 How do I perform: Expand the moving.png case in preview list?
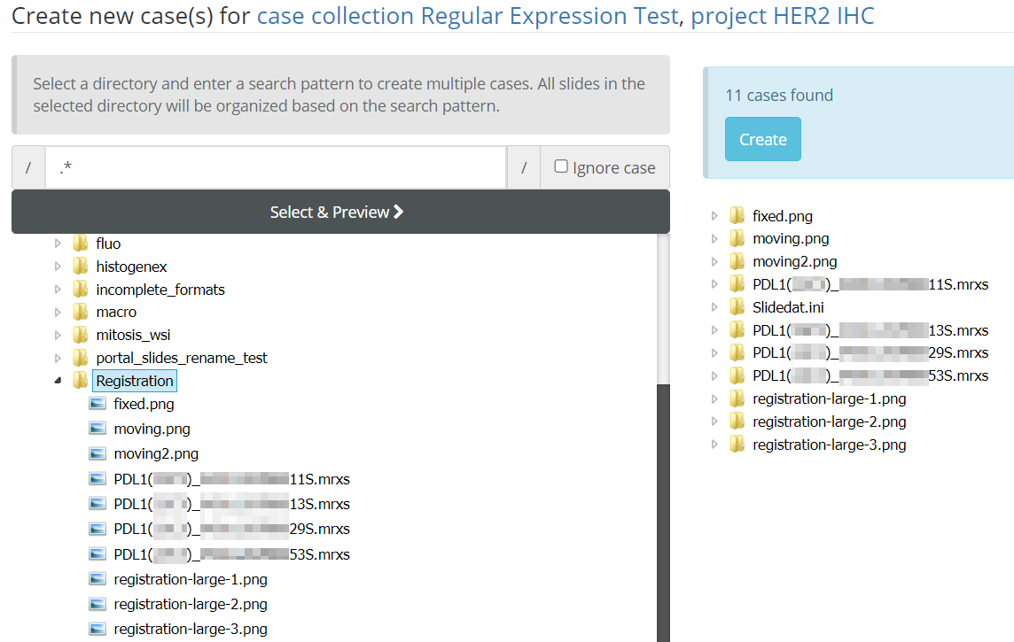tap(715, 239)
